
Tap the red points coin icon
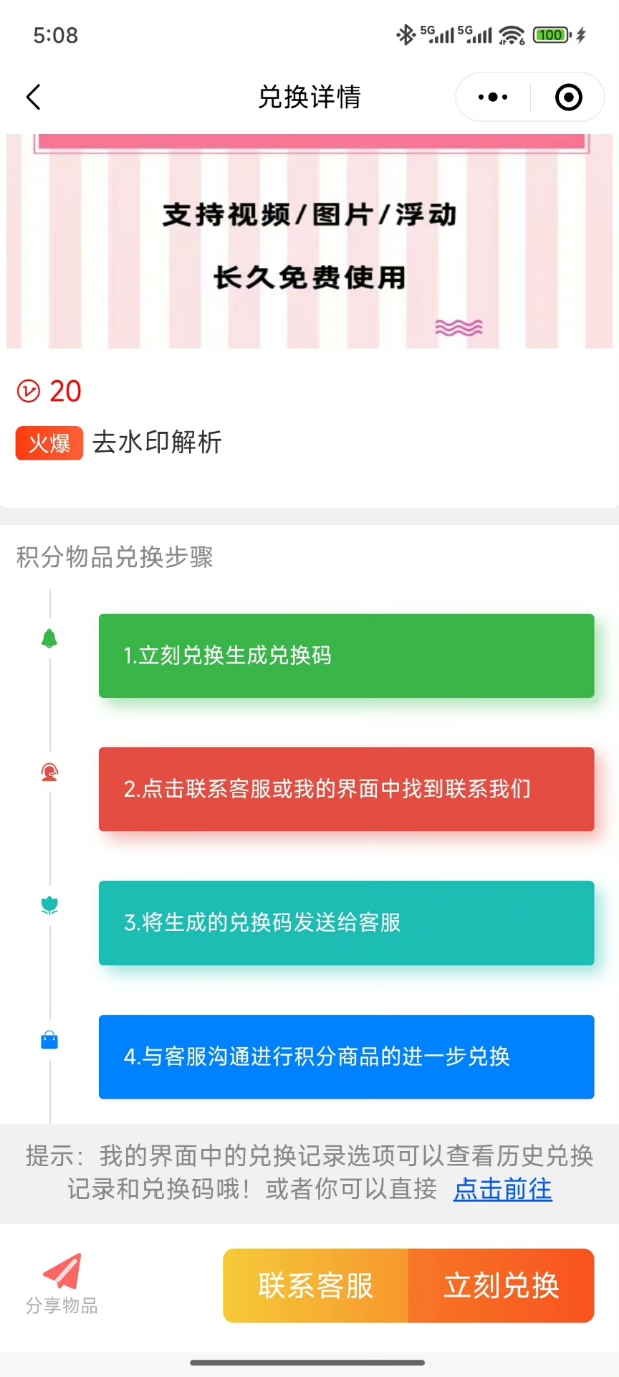pyautogui.click(x=29, y=391)
